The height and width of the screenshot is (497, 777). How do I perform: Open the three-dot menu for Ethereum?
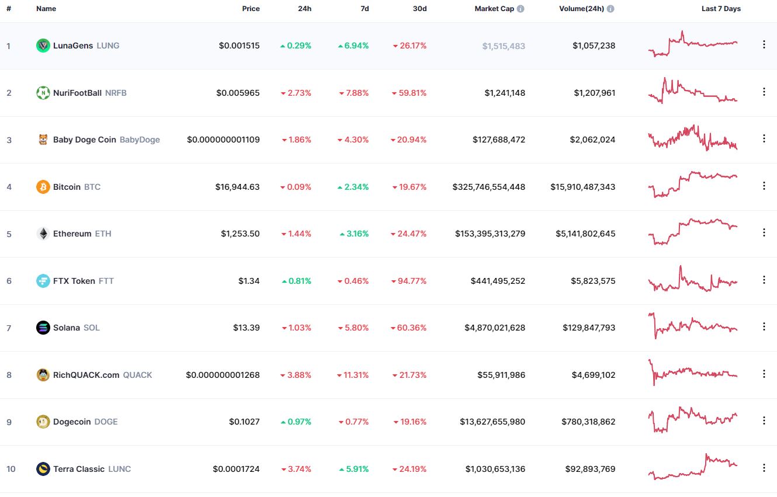764,232
